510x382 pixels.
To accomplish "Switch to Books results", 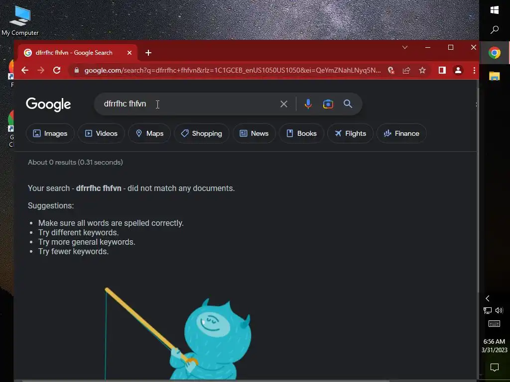I will (301, 133).
